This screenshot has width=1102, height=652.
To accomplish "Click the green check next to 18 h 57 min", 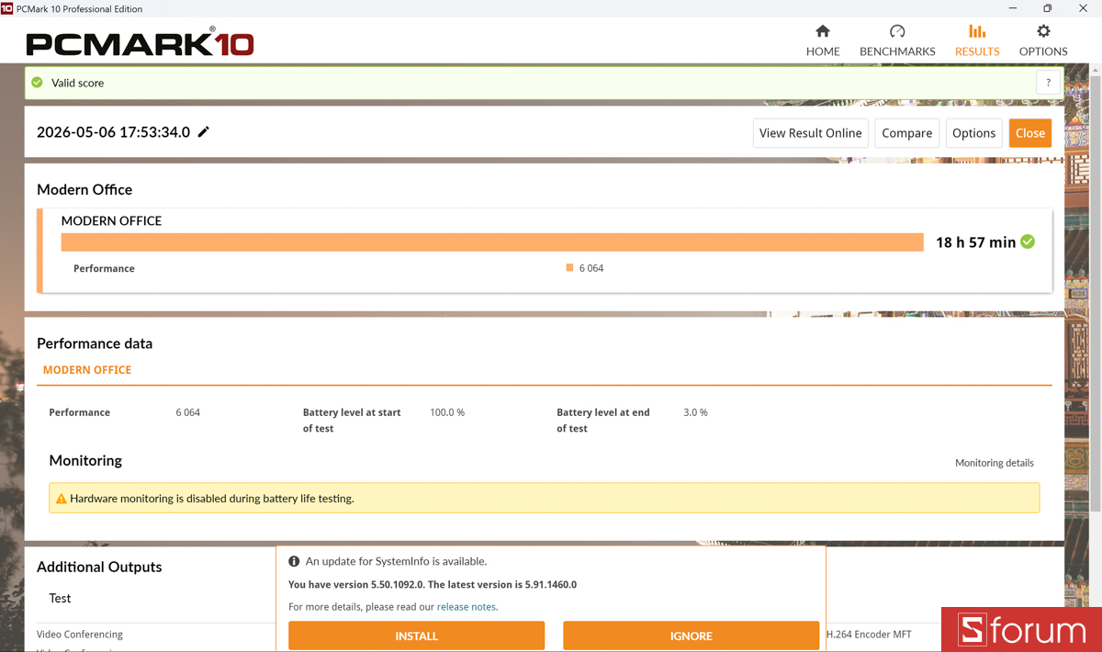I will coord(1028,242).
